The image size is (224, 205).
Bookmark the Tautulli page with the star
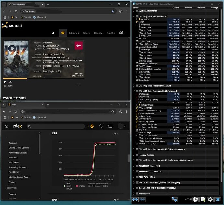tap(113, 11)
